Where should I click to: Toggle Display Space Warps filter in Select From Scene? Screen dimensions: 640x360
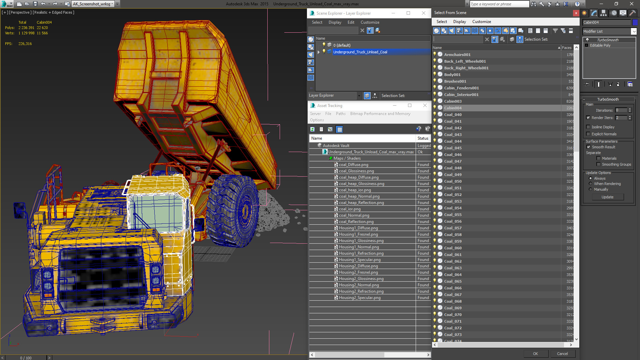click(475, 31)
